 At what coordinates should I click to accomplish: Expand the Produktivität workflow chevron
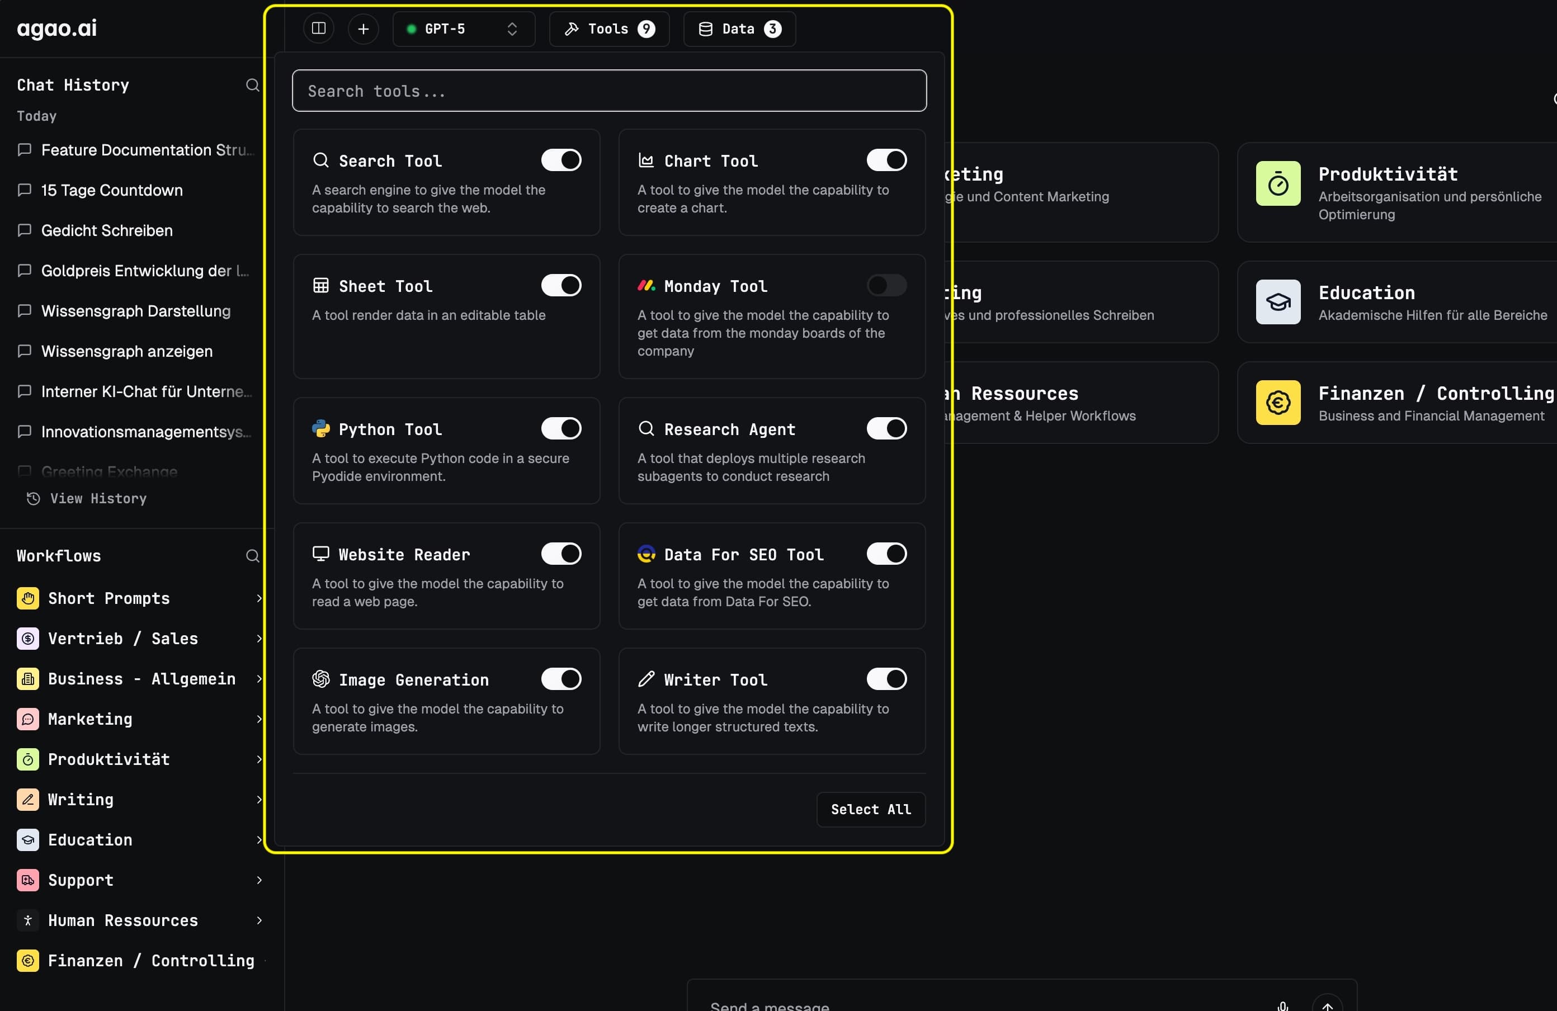point(259,759)
